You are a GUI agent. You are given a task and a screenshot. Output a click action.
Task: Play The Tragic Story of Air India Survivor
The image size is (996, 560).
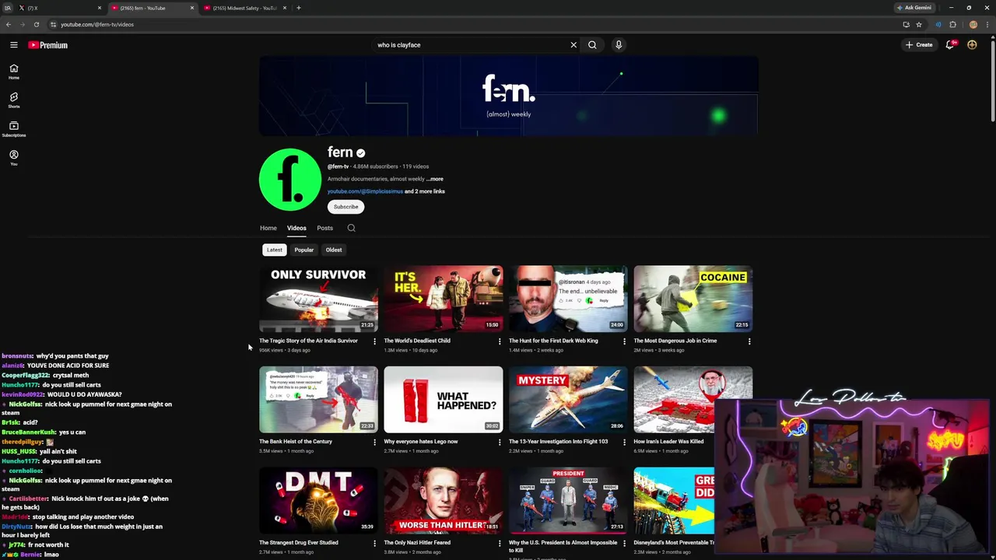click(x=318, y=299)
